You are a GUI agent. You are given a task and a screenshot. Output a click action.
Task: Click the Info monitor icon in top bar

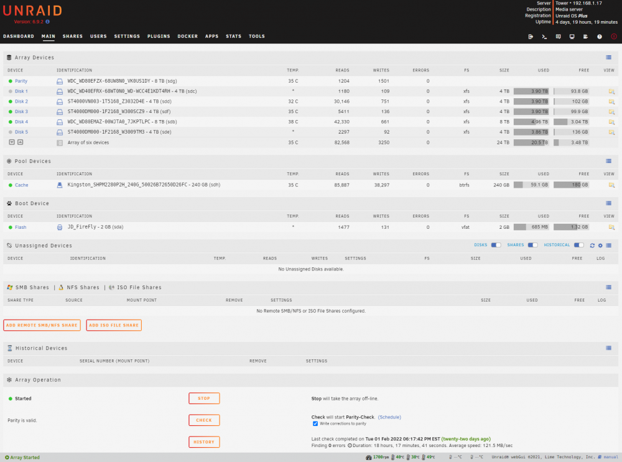(x=572, y=37)
